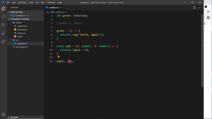Screen dimensions: 212x119
Task: Click the src breadcrumb segment
Action: pyautogui.click(x=48, y=12)
